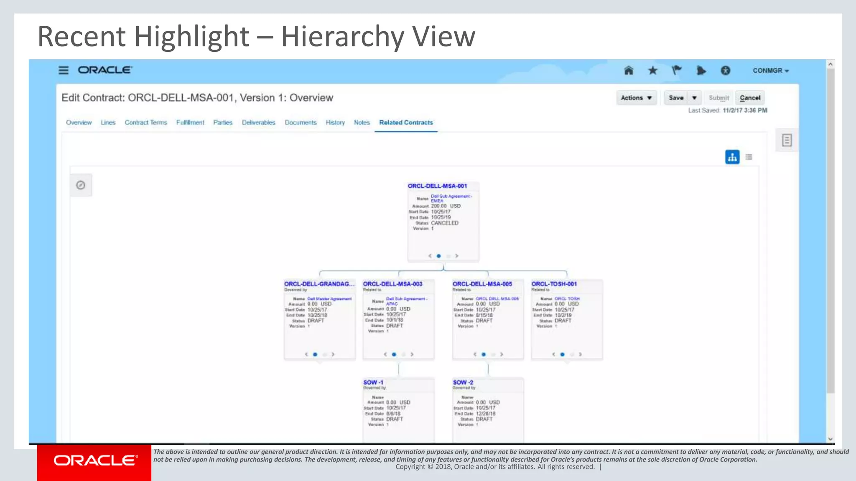
Task: Open the hierarchy compass control panel
Action: pos(81,185)
